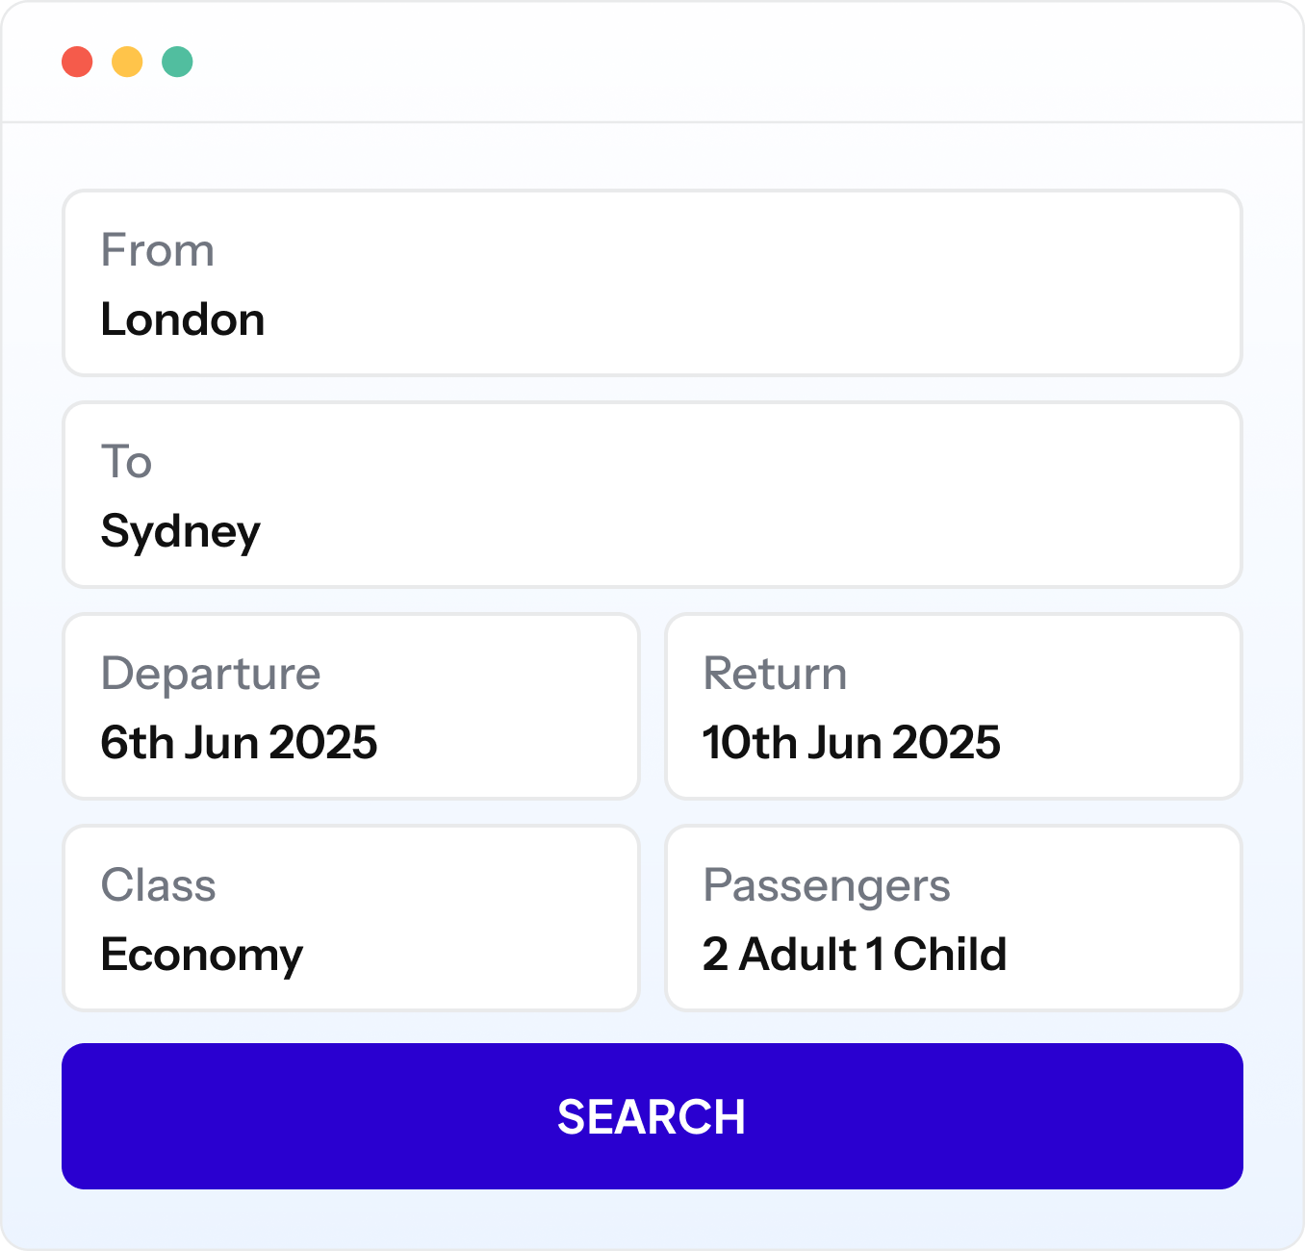
Task: Select the "To" field label
Action: tap(127, 462)
